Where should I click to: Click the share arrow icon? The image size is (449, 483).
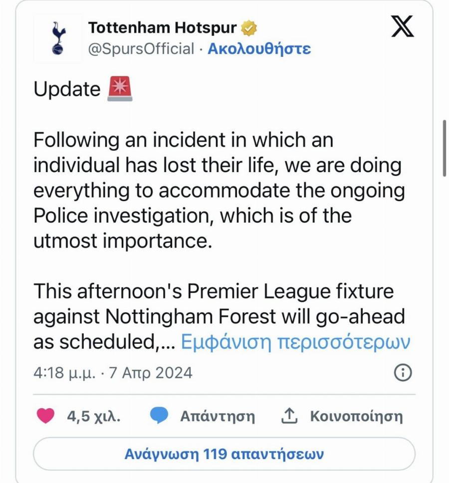pos(289,416)
